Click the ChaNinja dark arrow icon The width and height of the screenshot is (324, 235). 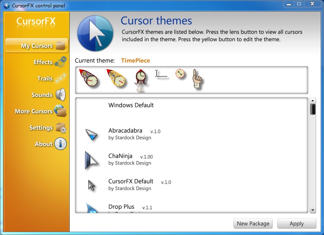tap(91, 160)
